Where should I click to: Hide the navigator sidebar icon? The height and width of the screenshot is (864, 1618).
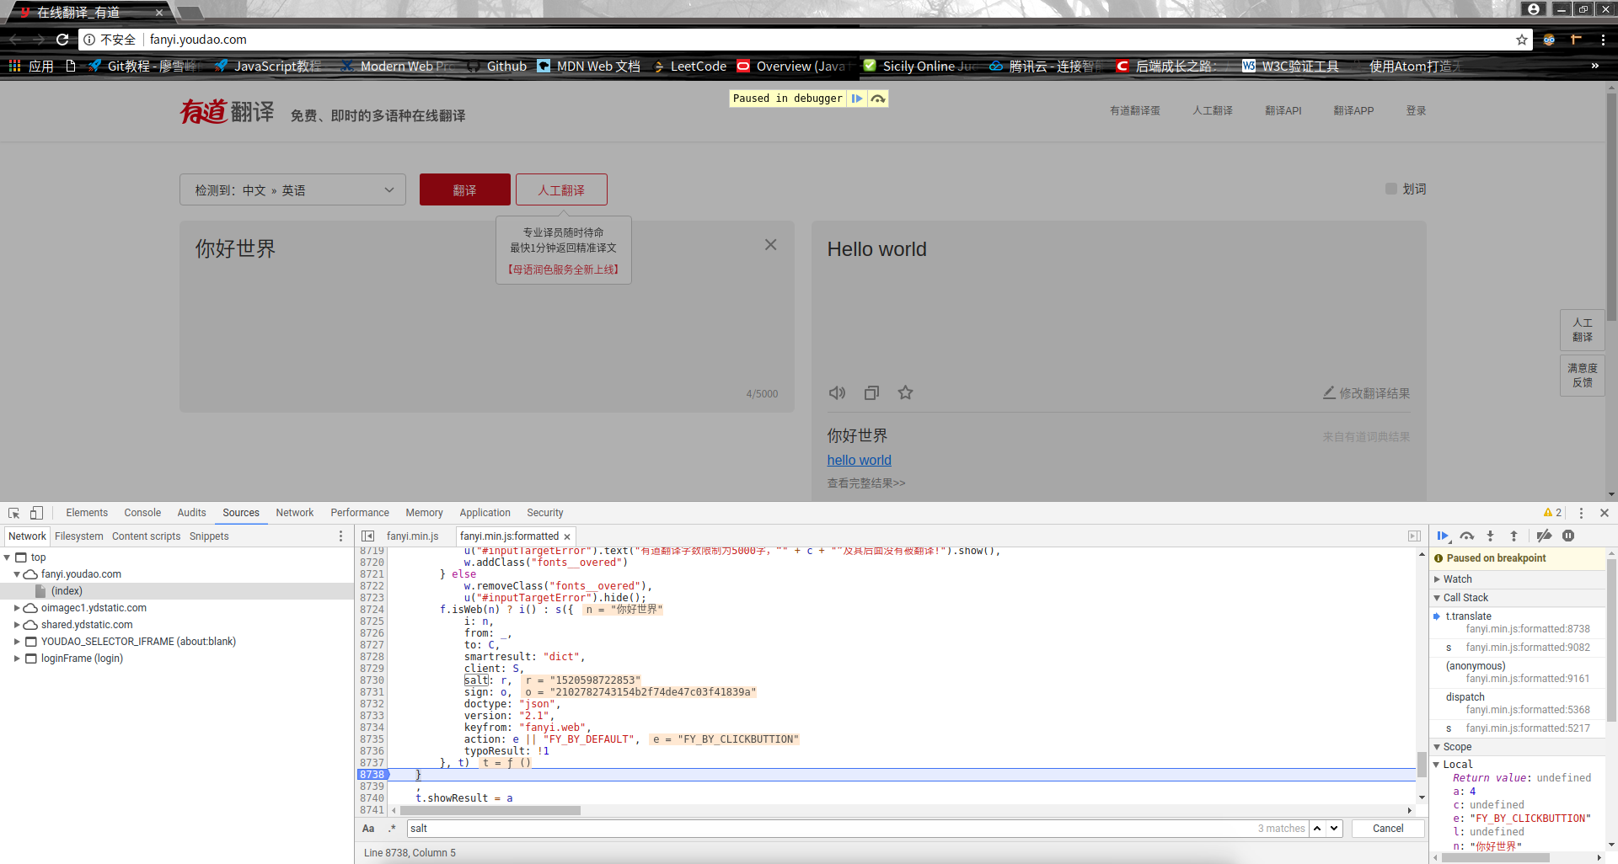click(x=368, y=536)
